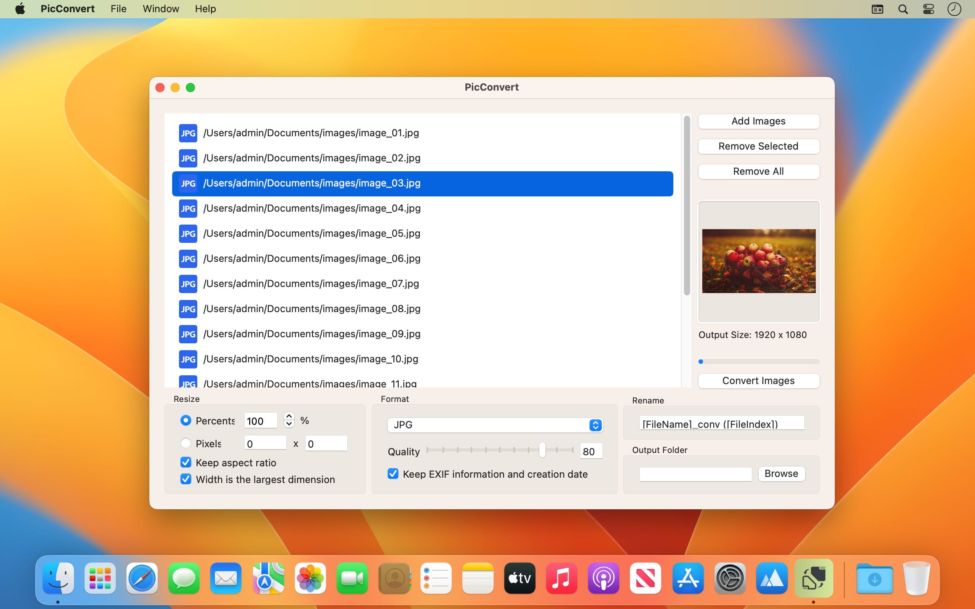Open Photos from the dock

click(x=310, y=579)
